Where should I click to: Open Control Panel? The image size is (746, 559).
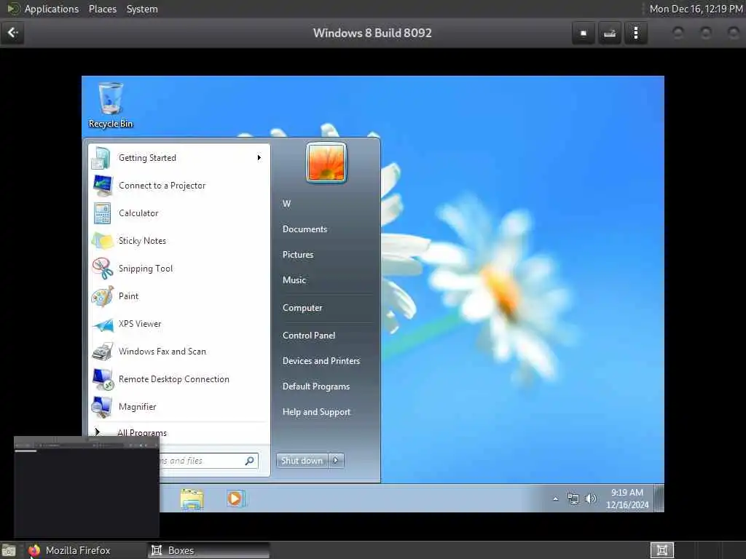pos(309,336)
